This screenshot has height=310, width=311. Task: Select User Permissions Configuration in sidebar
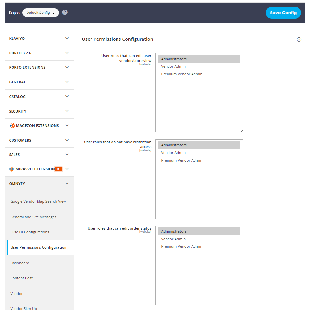tap(40, 247)
